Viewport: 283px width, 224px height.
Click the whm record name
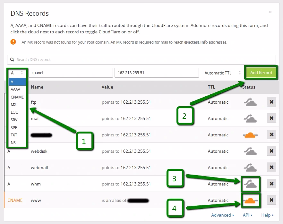(x=36, y=184)
